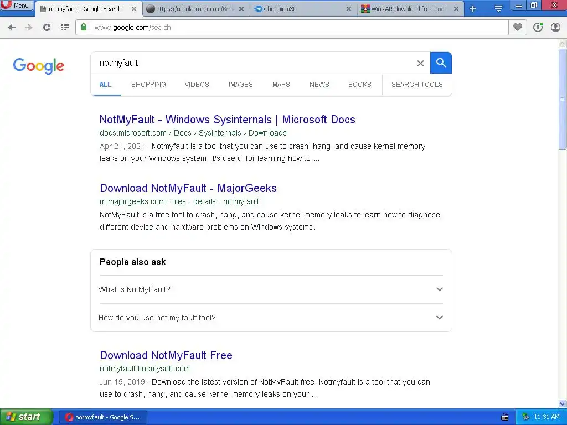Click chevron beside What is NotMyFault?
The width and height of the screenshot is (567, 425).
[x=439, y=289]
